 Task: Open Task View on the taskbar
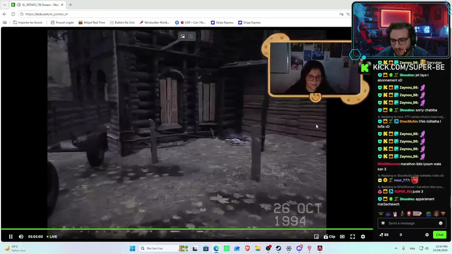tap(195, 248)
